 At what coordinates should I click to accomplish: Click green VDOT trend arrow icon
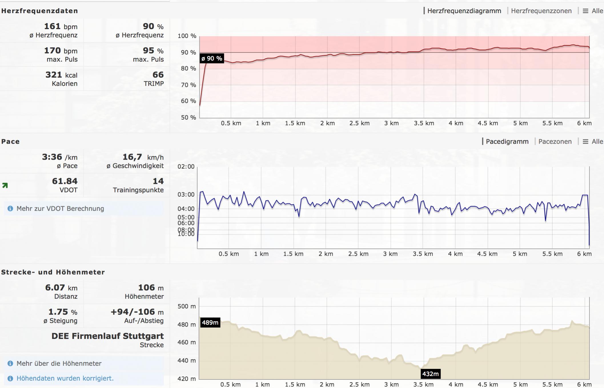(x=5, y=186)
